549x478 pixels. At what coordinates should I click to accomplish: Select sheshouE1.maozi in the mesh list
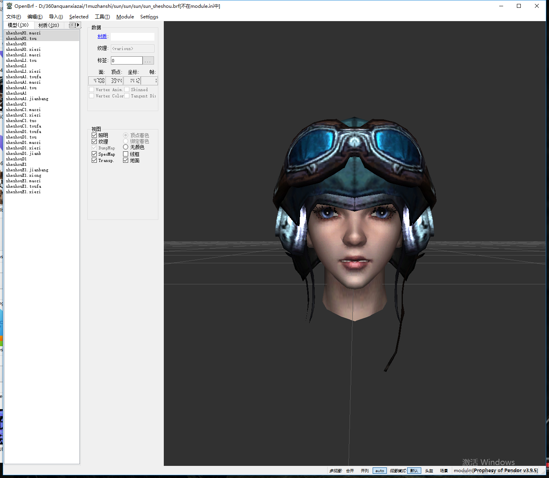42,181
